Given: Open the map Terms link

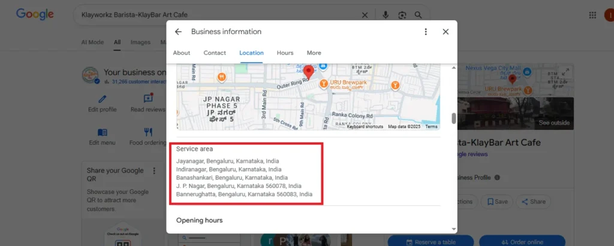Looking at the screenshot, I should (431, 127).
